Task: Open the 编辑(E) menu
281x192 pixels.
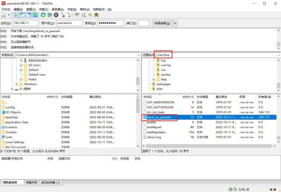Action: coord(18,9)
